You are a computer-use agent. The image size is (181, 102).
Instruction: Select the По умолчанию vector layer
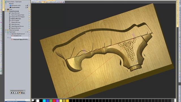coord(16,7)
